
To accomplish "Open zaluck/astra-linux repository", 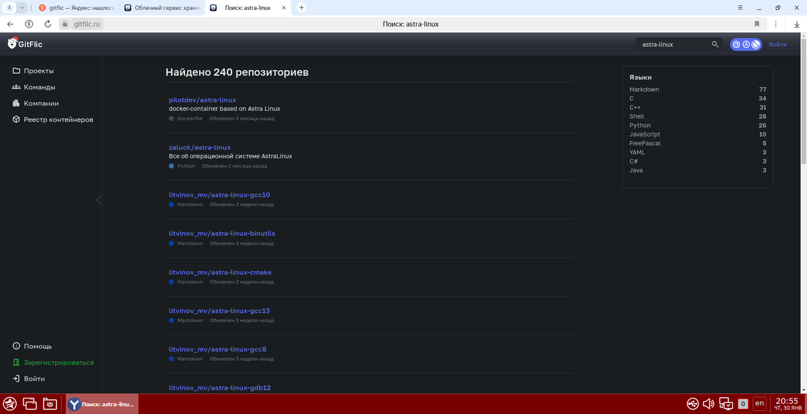I will [200, 147].
